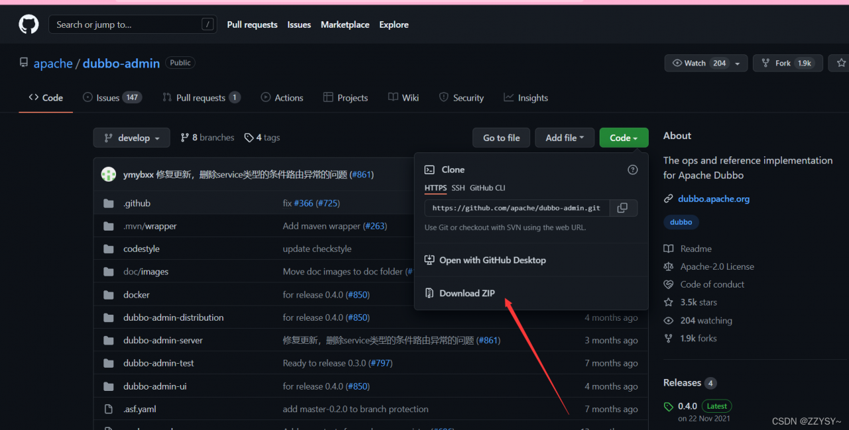
Task: Switch to the Code tab
Action: (46, 97)
